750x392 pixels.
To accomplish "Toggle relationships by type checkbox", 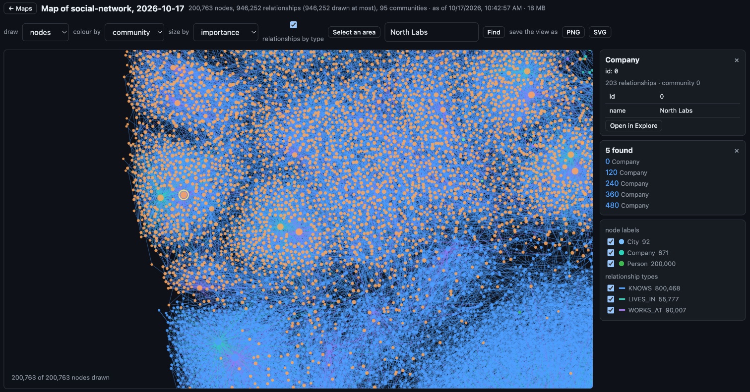I will coord(294,25).
